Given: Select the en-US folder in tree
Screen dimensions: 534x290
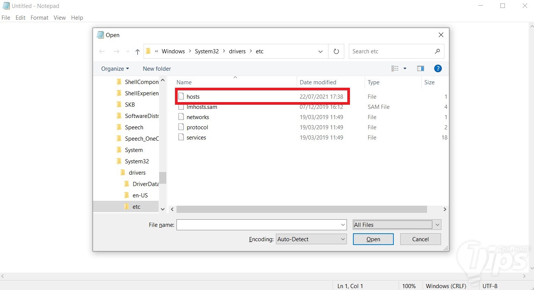Looking at the screenshot, I should pyautogui.click(x=136, y=195).
